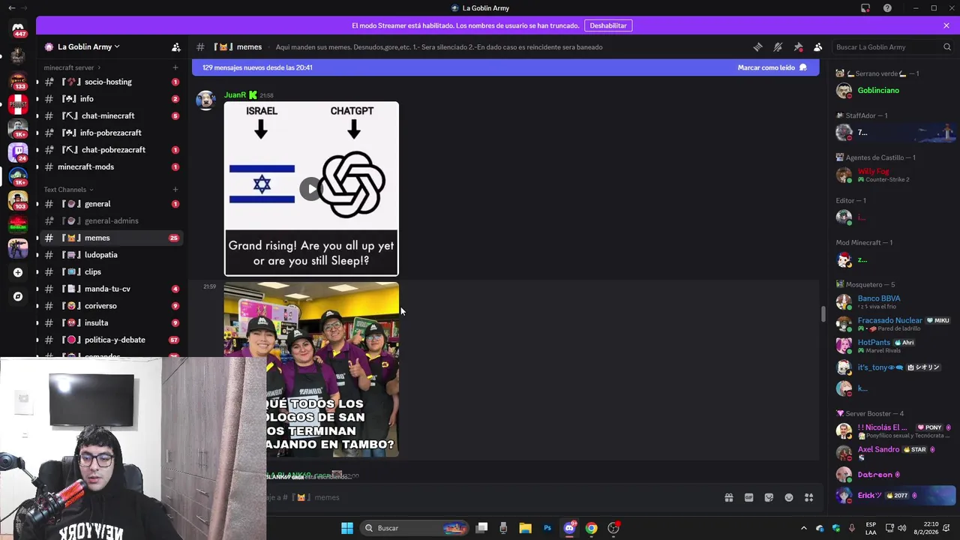Open the chat-minecraft channel

pyautogui.click(x=111, y=115)
